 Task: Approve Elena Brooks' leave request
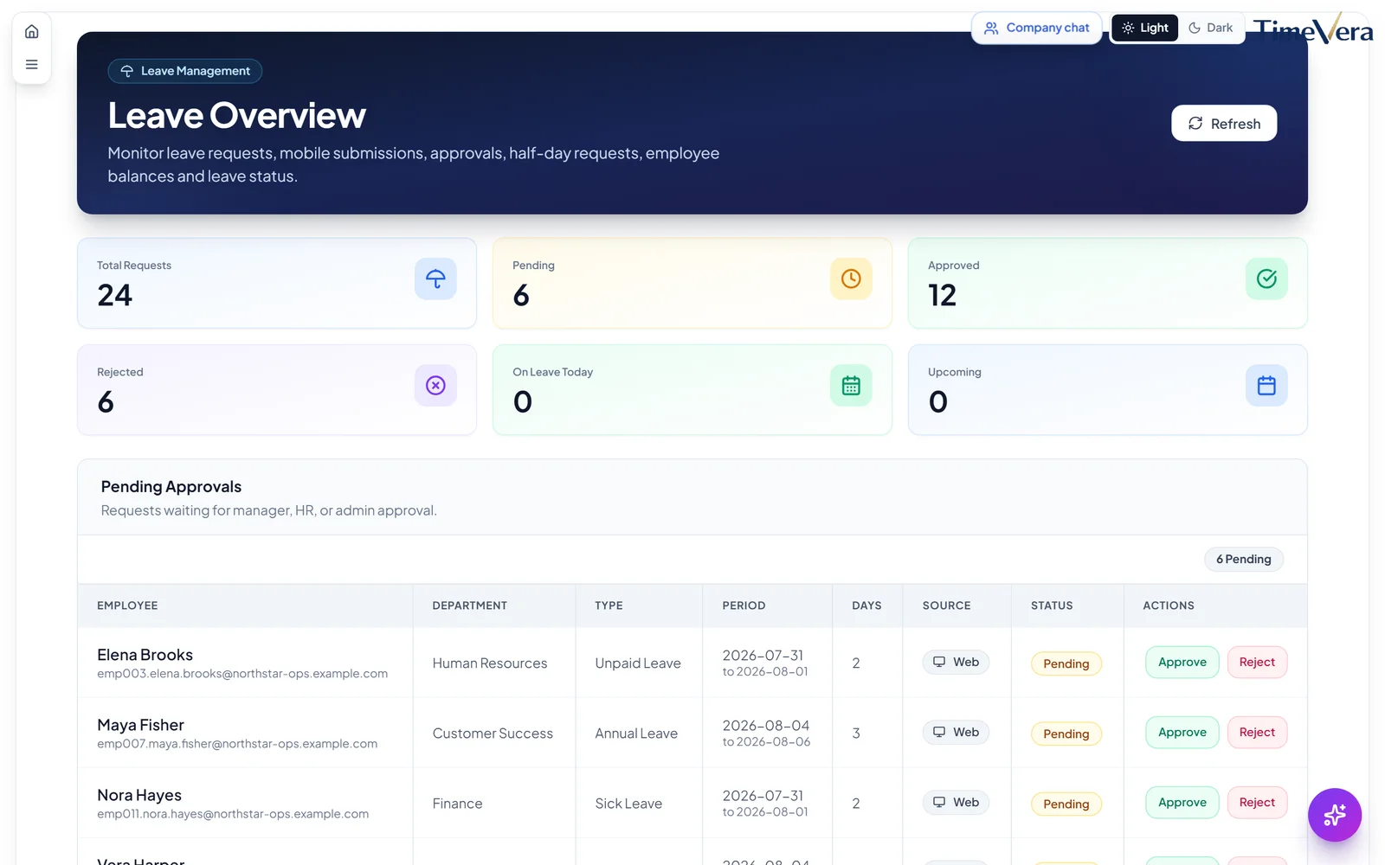(1182, 663)
